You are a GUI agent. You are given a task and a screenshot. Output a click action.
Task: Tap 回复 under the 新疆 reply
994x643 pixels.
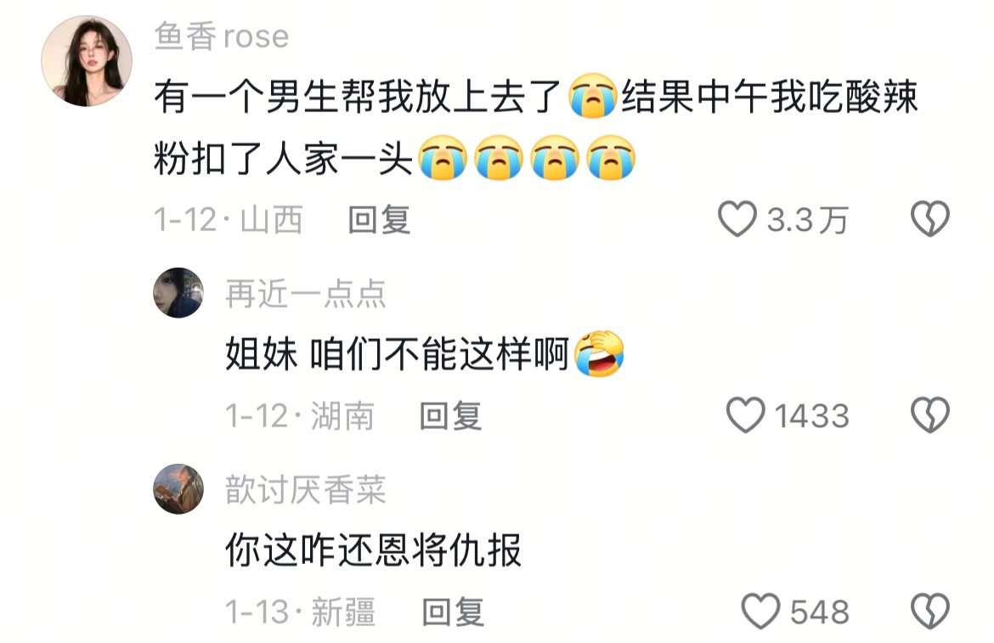[x=453, y=612]
